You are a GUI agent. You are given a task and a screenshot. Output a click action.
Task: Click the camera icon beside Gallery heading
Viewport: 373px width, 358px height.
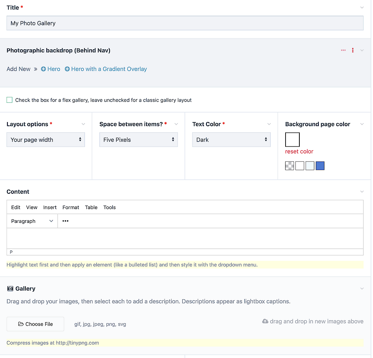10,289
